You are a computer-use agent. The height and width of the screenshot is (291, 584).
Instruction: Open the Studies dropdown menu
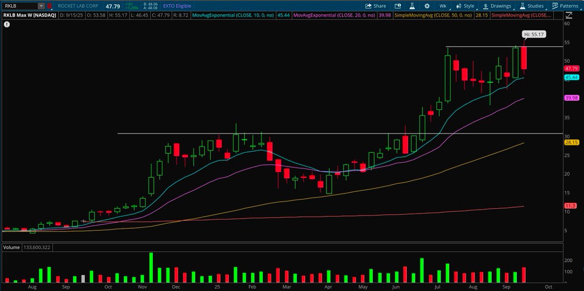(531, 6)
